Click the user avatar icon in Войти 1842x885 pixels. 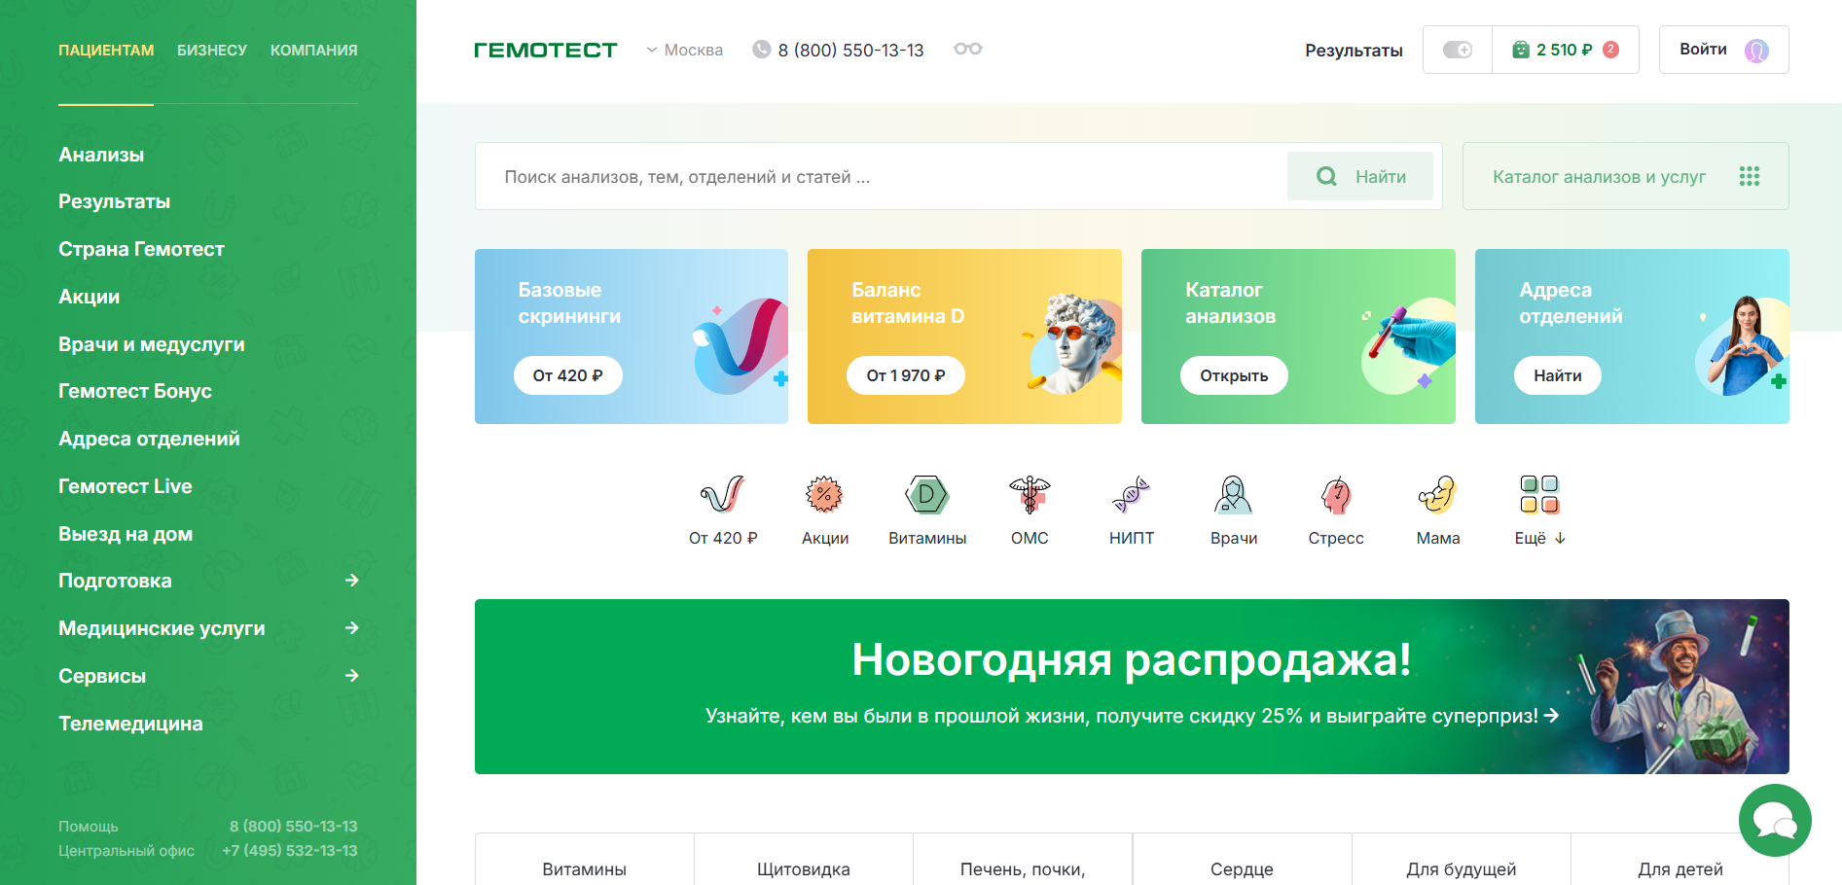click(x=1756, y=51)
